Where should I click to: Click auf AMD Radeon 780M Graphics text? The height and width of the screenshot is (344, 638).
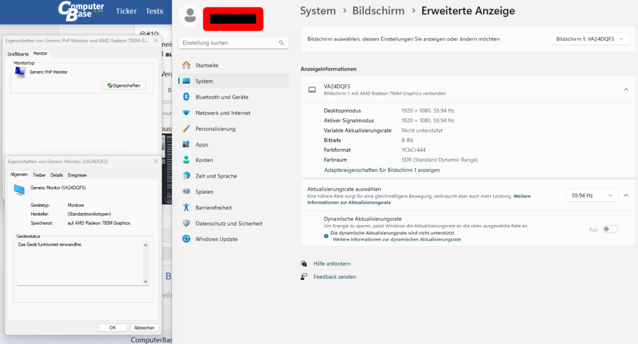coord(99,223)
